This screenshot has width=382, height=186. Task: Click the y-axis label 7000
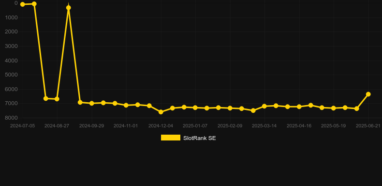[x=12, y=103]
